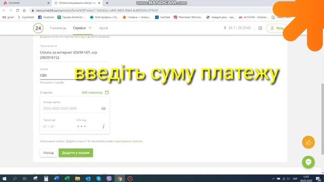Open the Регламент і тарифи link
The image size is (324, 182).
(x=52, y=82)
